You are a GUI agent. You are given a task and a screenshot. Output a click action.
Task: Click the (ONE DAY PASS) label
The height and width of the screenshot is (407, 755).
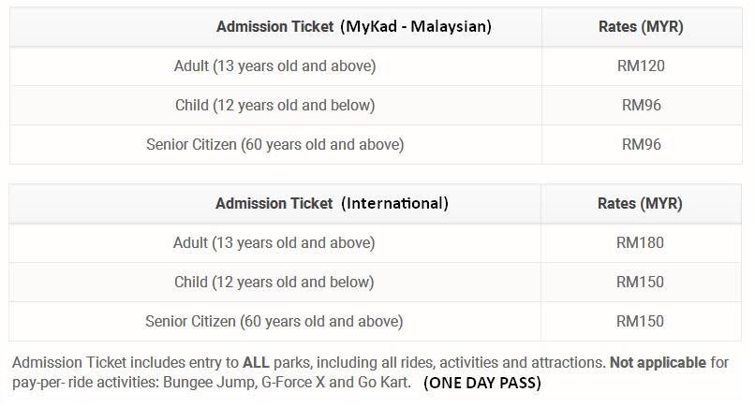(x=482, y=383)
